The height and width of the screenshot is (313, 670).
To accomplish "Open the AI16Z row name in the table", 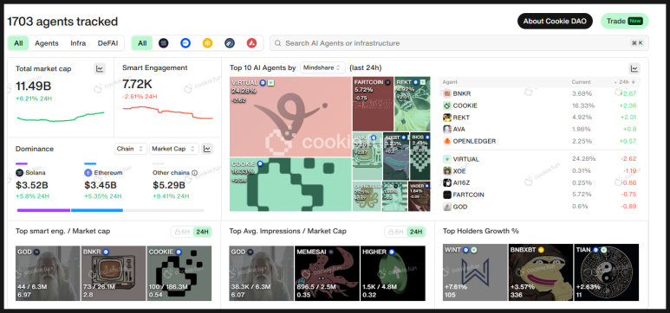I will click(461, 183).
